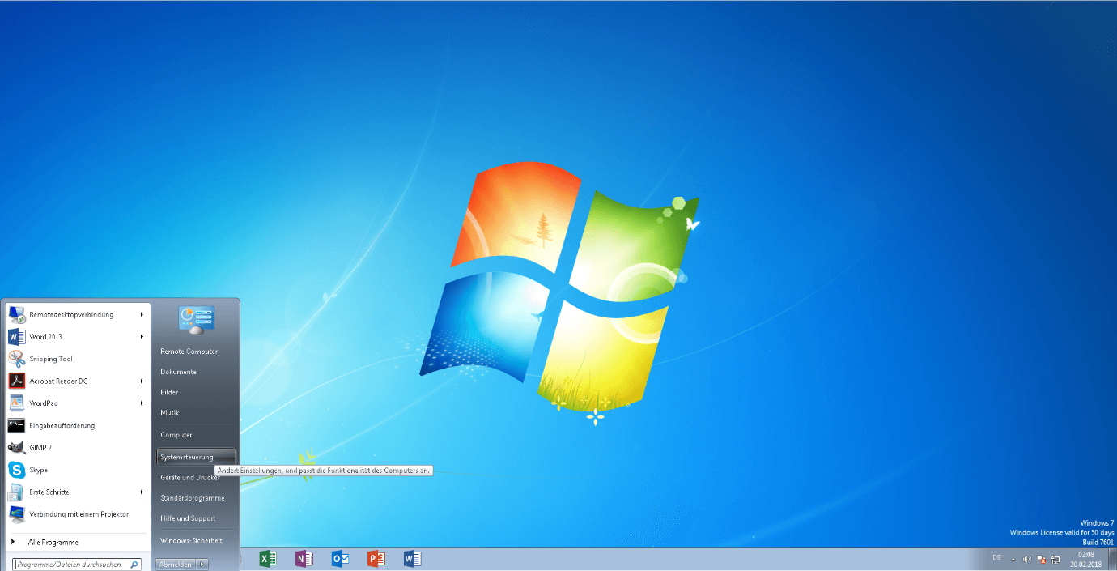Click the user picture atop the Start menu

[x=197, y=319]
